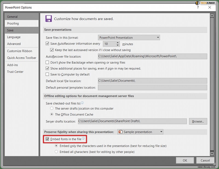Click the 'PowerPoint Options' title text
This screenshot has height=169, width=219.
(18, 8)
